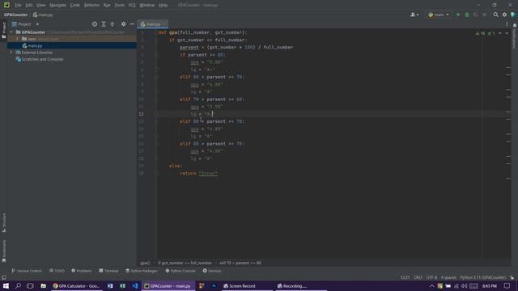This screenshot has width=518, height=291.
Task: Click GPACounter in the navigation breadcrumb
Action: [x=15, y=15]
